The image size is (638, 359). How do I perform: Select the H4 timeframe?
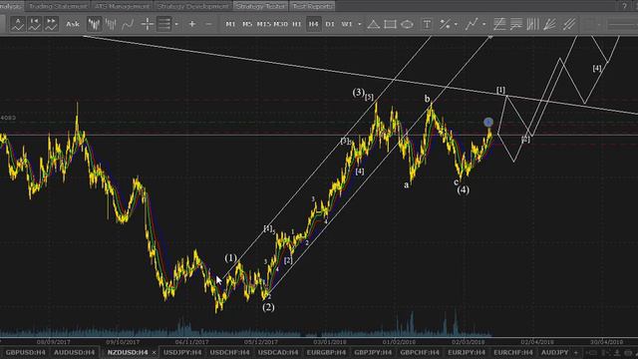click(x=313, y=24)
